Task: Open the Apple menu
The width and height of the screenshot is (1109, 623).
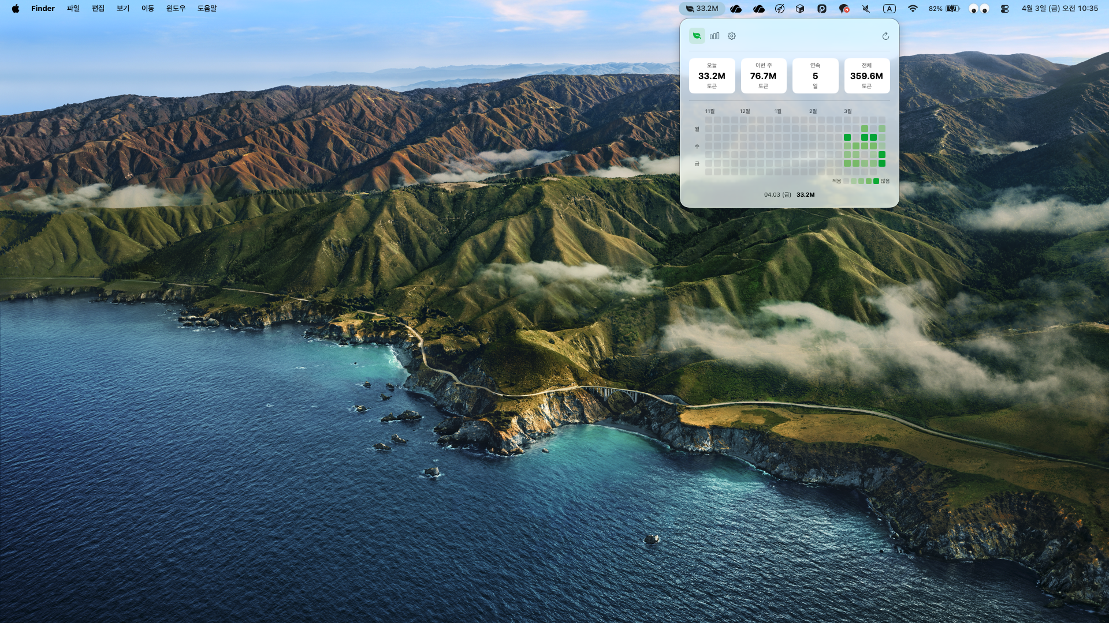Action: [x=16, y=9]
